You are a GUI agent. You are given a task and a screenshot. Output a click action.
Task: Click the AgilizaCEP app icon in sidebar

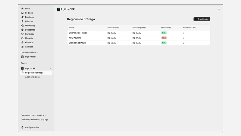22,69
